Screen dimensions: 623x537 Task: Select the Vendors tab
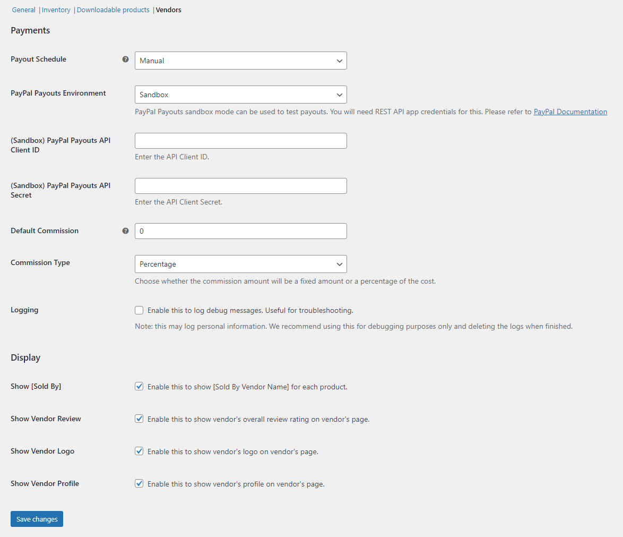(x=168, y=10)
